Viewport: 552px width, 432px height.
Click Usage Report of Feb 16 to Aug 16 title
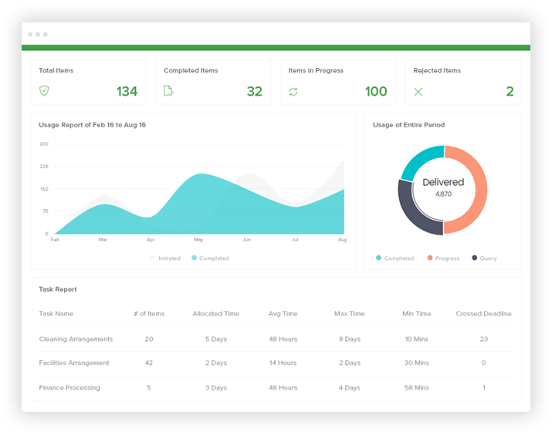(92, 125)
